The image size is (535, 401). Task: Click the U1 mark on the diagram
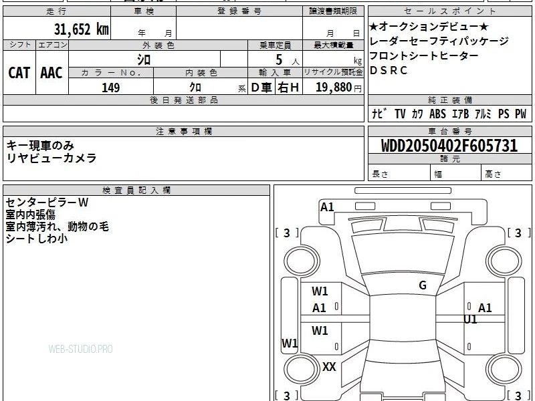tap(470, 319)
